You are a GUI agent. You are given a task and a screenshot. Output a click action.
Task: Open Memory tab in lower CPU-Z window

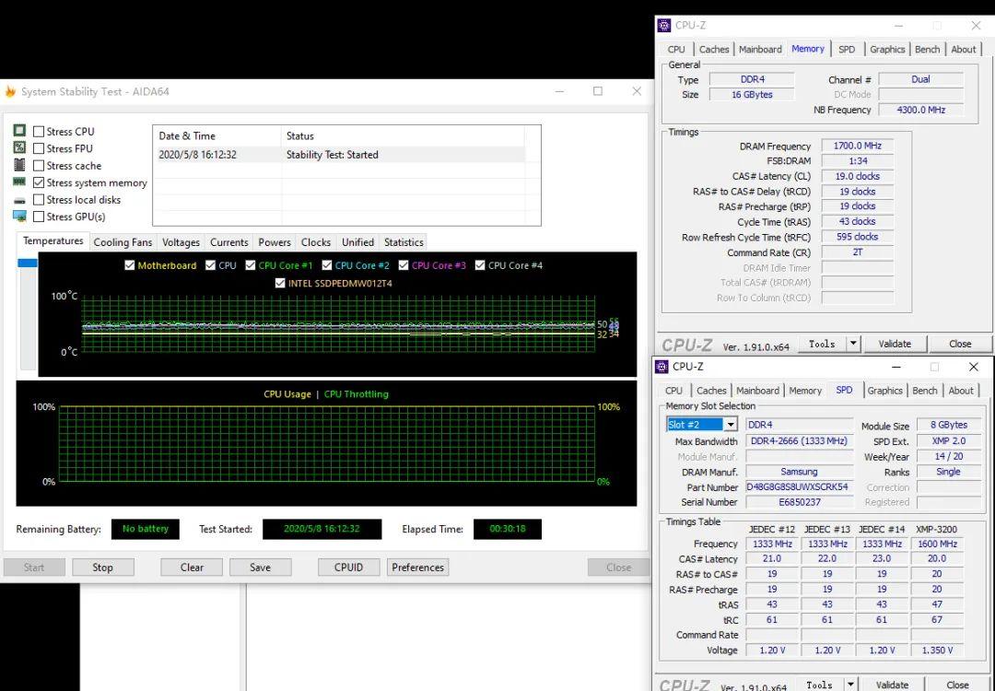click(805, 391)
